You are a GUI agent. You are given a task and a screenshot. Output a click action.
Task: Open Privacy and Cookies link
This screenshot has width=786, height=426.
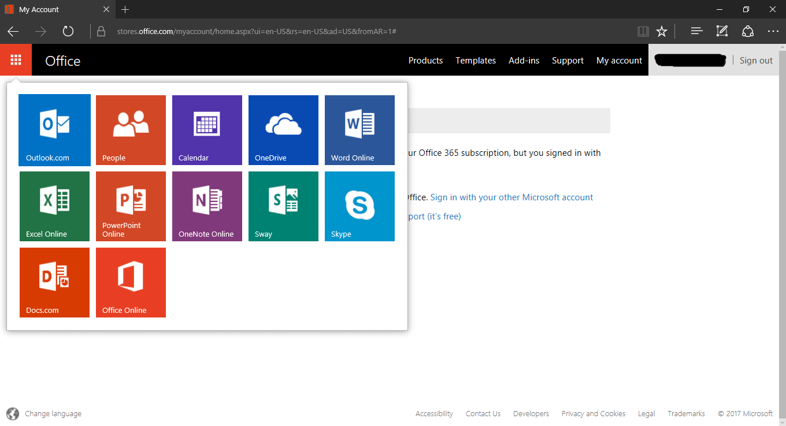tap(594, 413)
